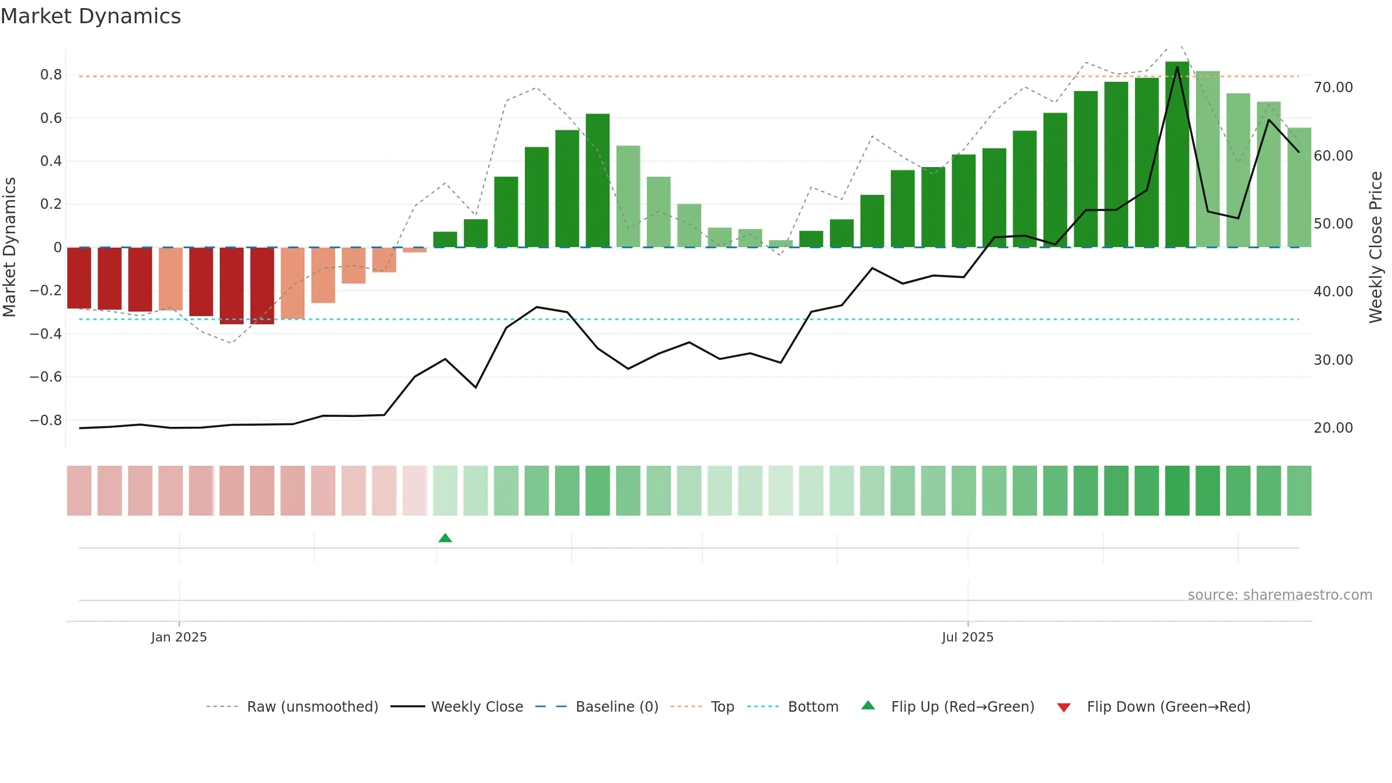This screenshot has width=1392, height=783.
Task: Click the tallest dark green bar
Action: point(1177,154)
